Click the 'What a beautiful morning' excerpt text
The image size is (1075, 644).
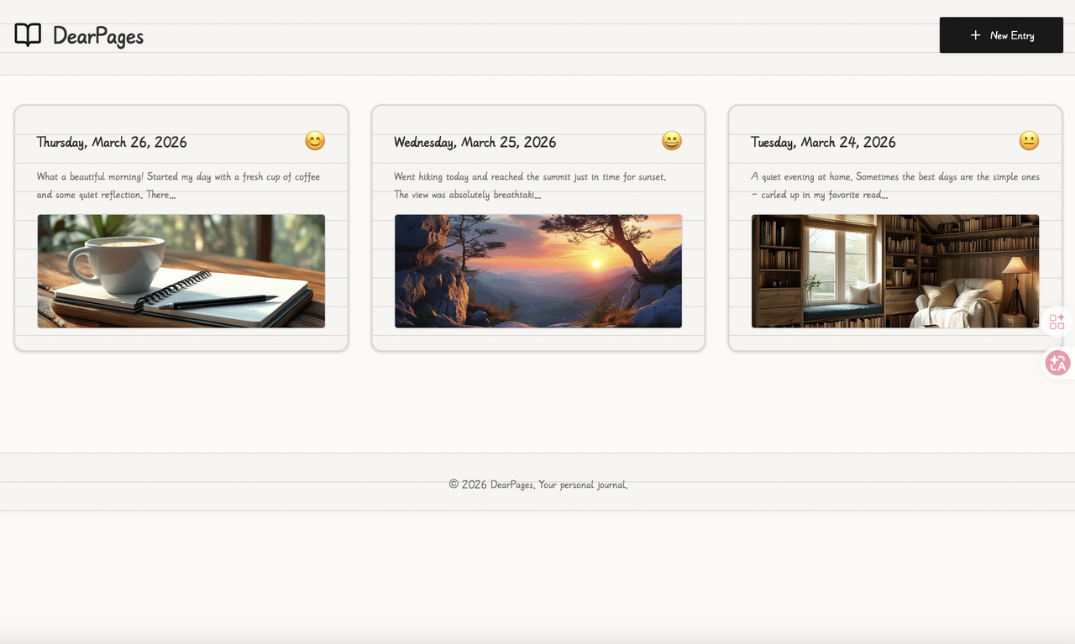click(178, 186)
